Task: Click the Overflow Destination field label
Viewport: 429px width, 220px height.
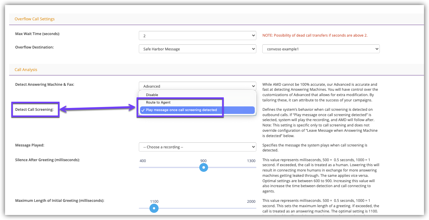Action: tap(34, 47)
